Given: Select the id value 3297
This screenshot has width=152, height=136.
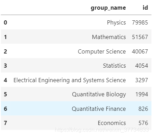Looking at the screenshot, I should (142, 80).
